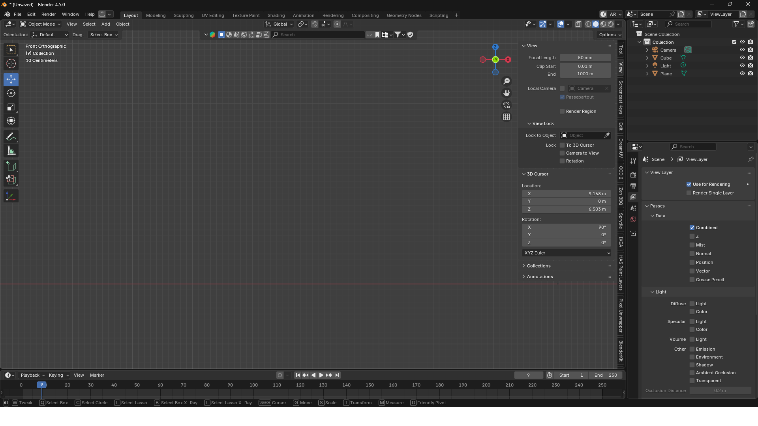Select the Cursor tool in the viewport toolbar
Viewport: 758px width, 426px height.
click(11, 64)
